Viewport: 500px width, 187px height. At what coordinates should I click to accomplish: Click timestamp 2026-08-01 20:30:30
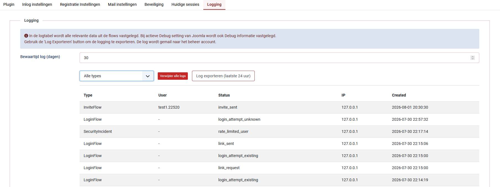[x=410, y=107]
